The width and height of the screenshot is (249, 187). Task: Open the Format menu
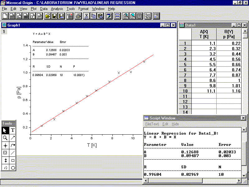(83, 9)
